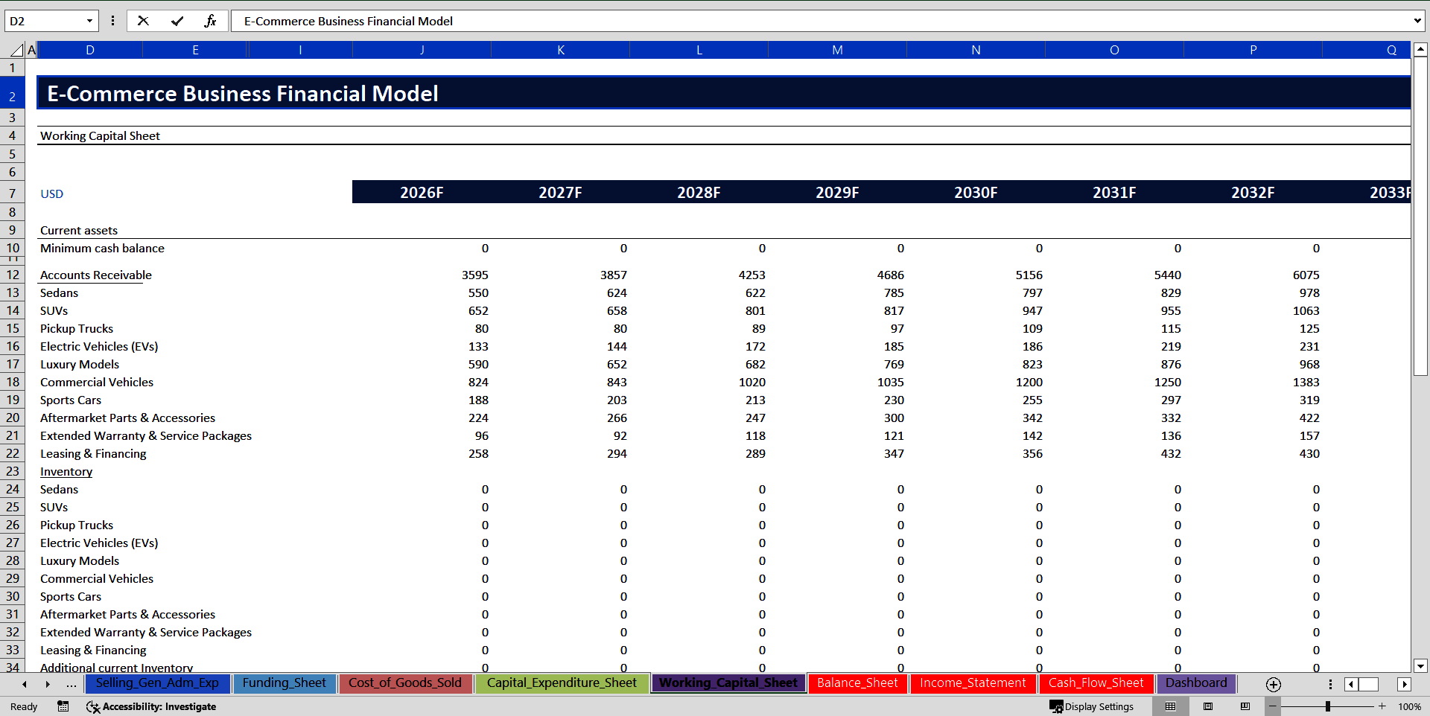This screenshot has height=716, width=1430.
Task: Select the Working_Capital_Sheet tab
Action: 728,683
